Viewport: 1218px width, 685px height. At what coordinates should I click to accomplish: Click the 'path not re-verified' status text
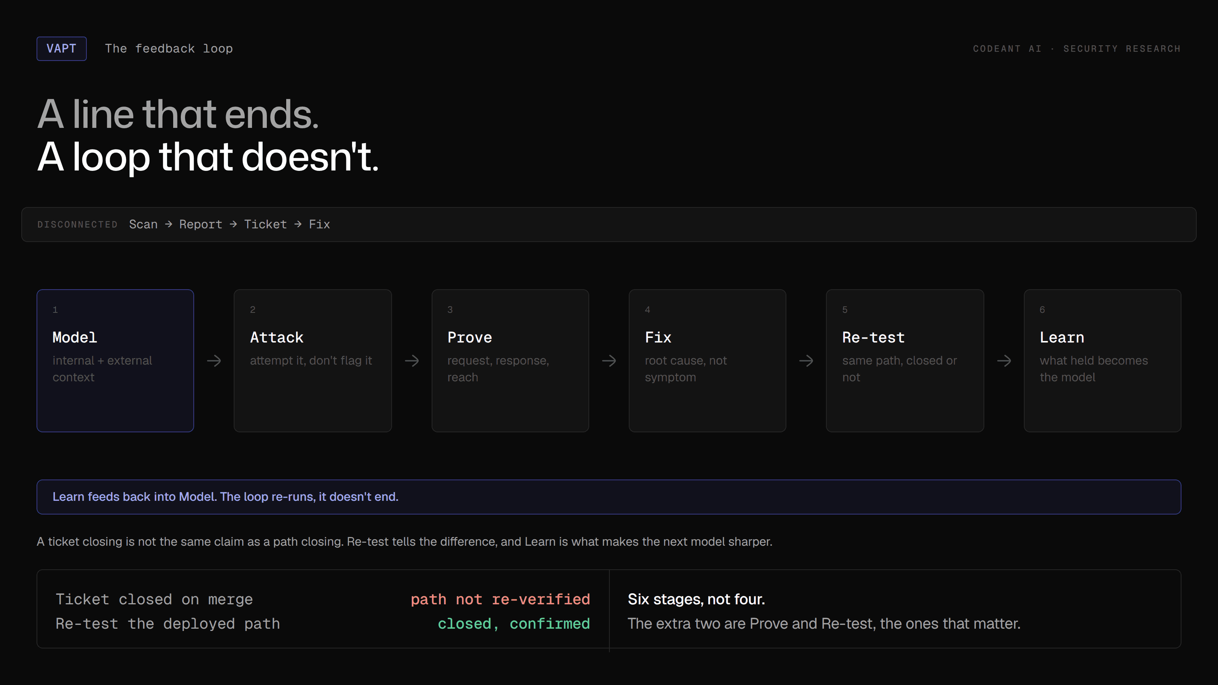click(x=500, y=599)
